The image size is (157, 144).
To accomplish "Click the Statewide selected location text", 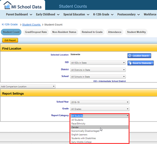I will (75, 54).
